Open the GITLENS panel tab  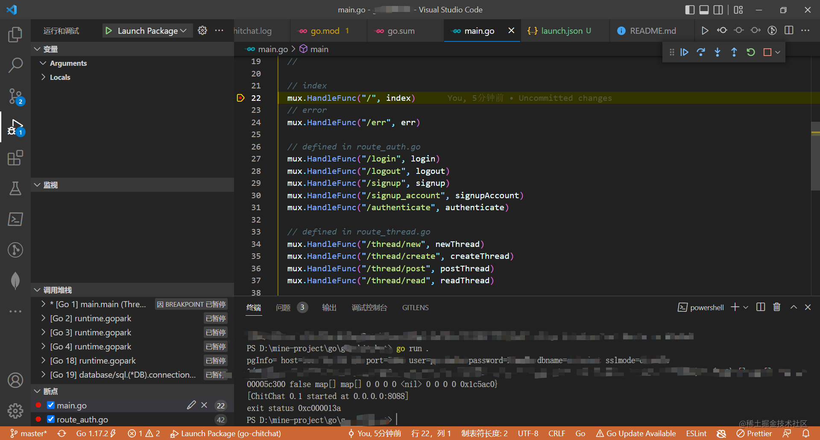tap(415, 307)
